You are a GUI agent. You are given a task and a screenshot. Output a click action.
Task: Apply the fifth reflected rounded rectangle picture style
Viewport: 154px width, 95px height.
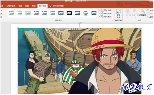point(44,13)
